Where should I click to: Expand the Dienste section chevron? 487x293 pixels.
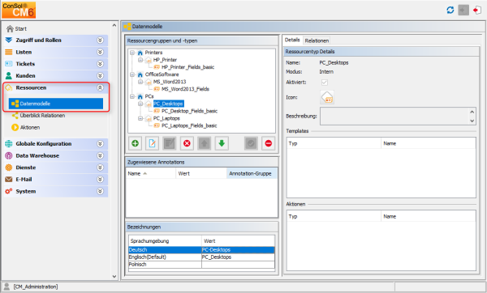tap(100, 168)
